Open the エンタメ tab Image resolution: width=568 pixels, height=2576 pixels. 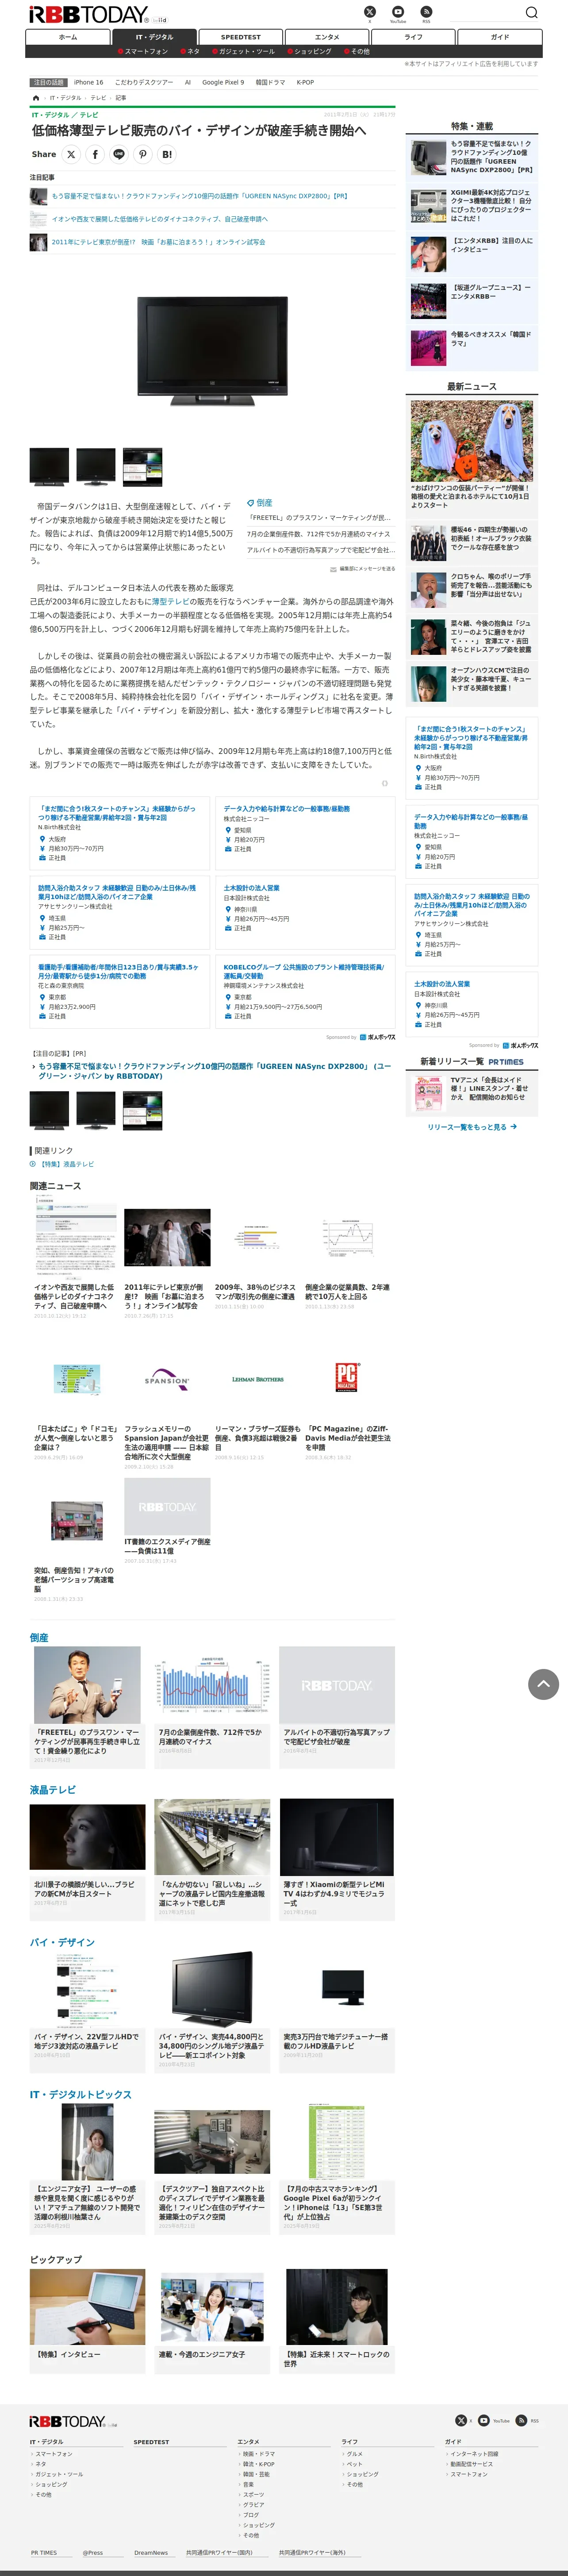point(327,37)
